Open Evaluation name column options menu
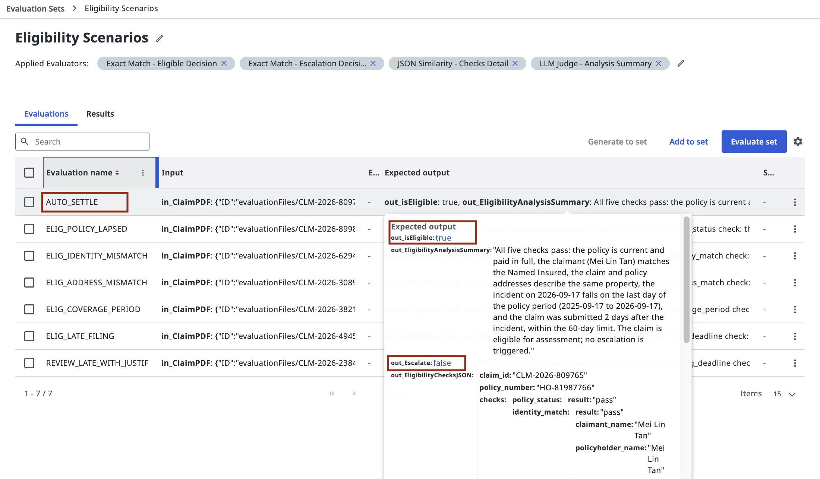Viewport: 820px width, 479px height. click(x=143, y=173)
